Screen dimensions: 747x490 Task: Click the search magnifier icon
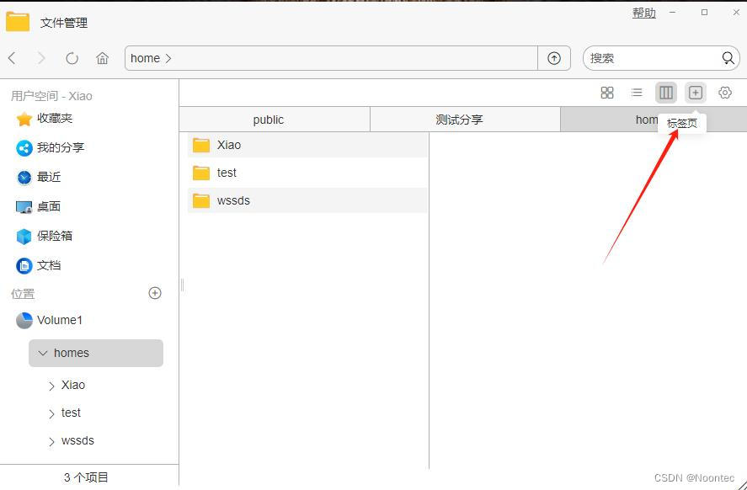click(x=728, y=58)
